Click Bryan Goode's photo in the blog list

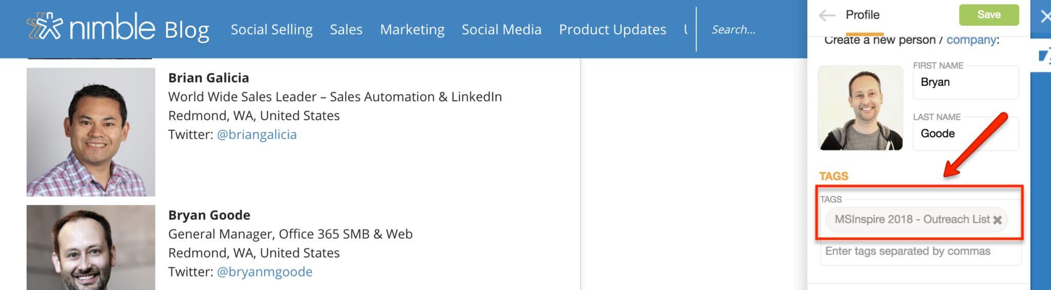coord(91,247)
